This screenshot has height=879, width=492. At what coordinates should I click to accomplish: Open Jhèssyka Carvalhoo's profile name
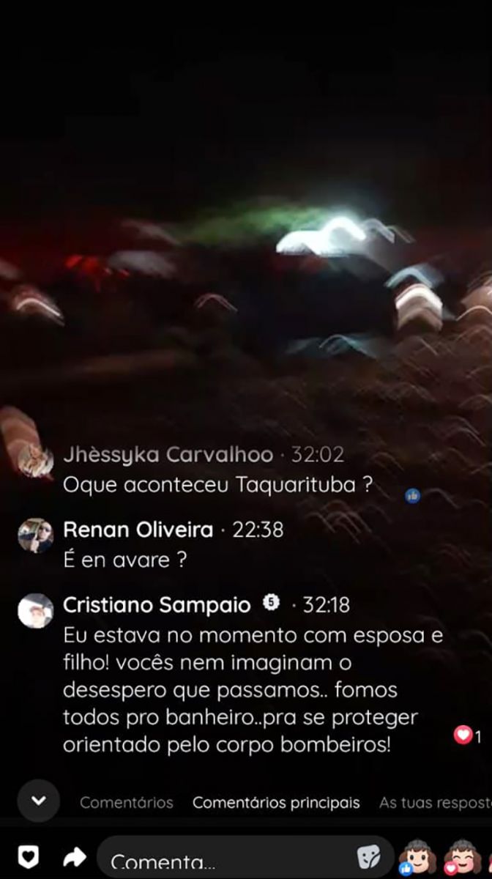168,454
